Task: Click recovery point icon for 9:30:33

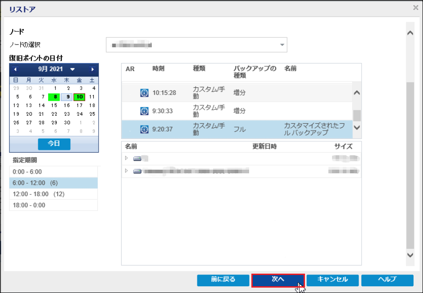Action: click(145, 111)
